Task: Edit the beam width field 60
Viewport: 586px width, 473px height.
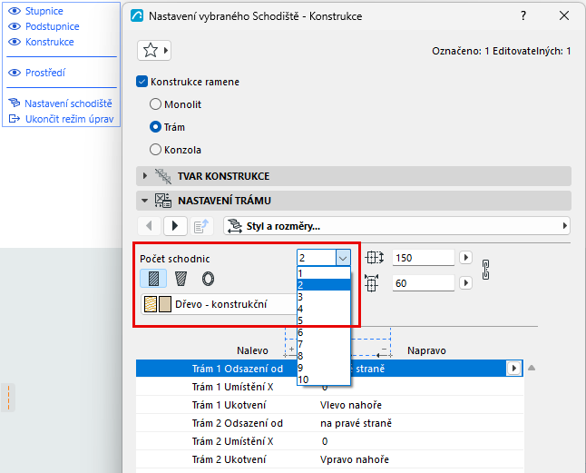Action: coord(424,283)
